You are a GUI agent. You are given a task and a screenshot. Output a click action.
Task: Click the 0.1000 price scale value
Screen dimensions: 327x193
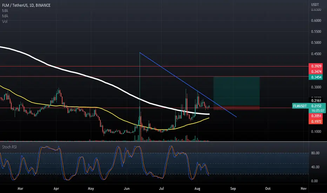[x=316, y=132]
